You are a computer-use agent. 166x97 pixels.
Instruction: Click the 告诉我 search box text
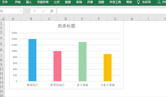point(147,2)
